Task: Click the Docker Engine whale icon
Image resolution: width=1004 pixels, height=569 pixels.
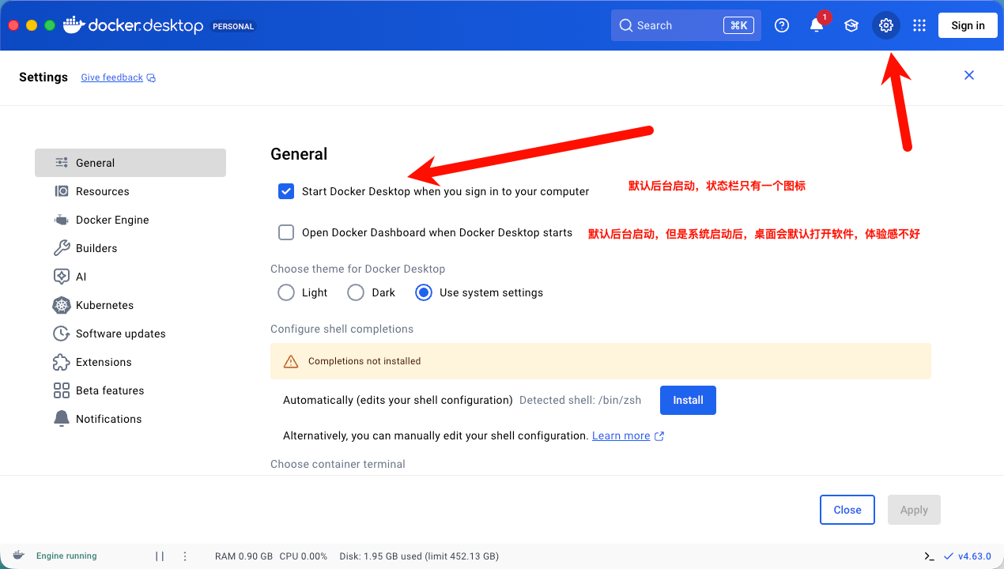Action: (62, 220)
